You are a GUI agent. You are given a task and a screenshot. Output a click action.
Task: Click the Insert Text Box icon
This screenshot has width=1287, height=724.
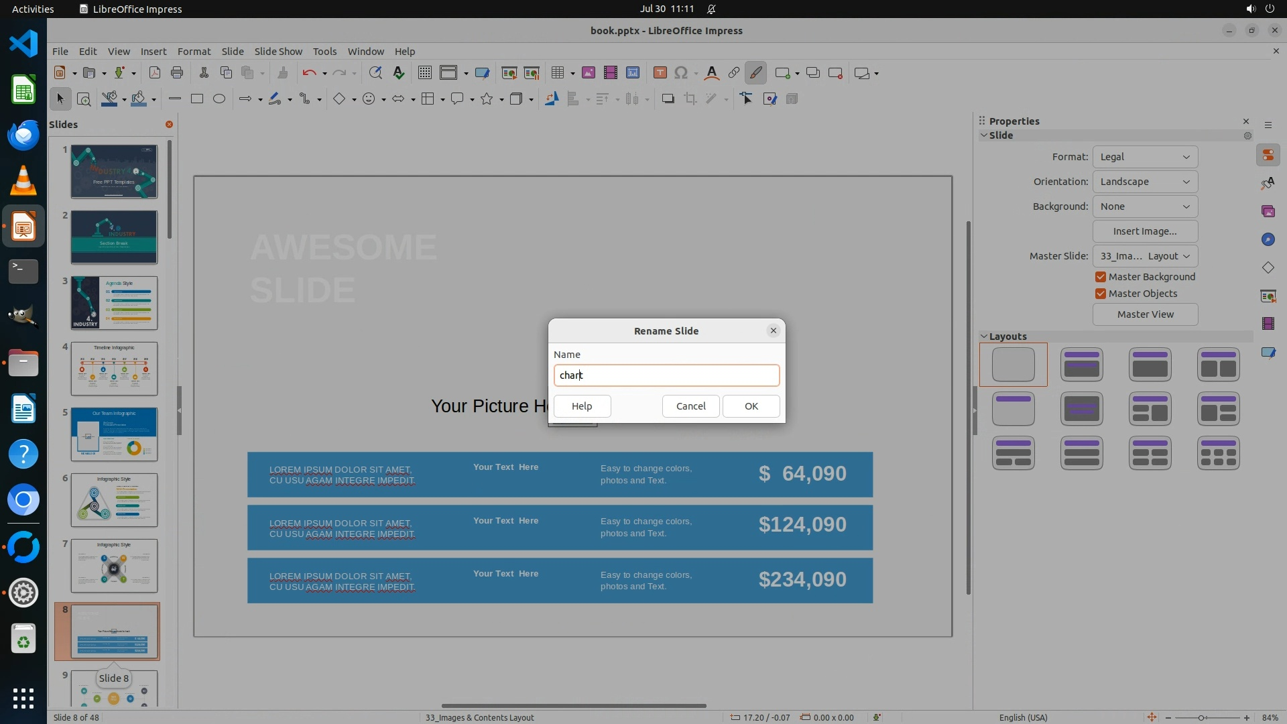click(660, 73)
